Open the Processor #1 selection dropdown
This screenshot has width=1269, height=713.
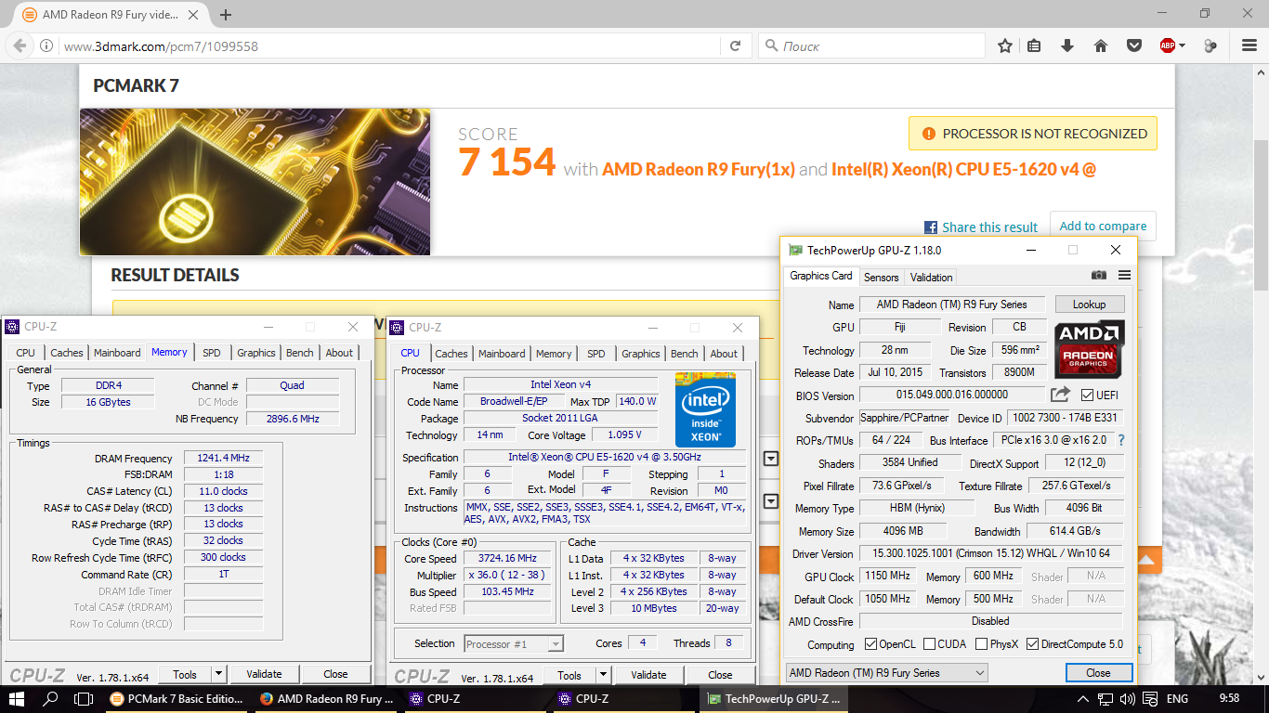[x=514, y=643]
